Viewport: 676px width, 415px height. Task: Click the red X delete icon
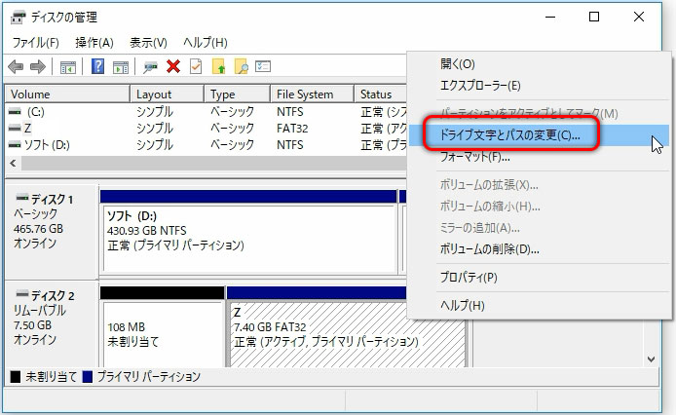pyautogui.click(x=173, y=66)
